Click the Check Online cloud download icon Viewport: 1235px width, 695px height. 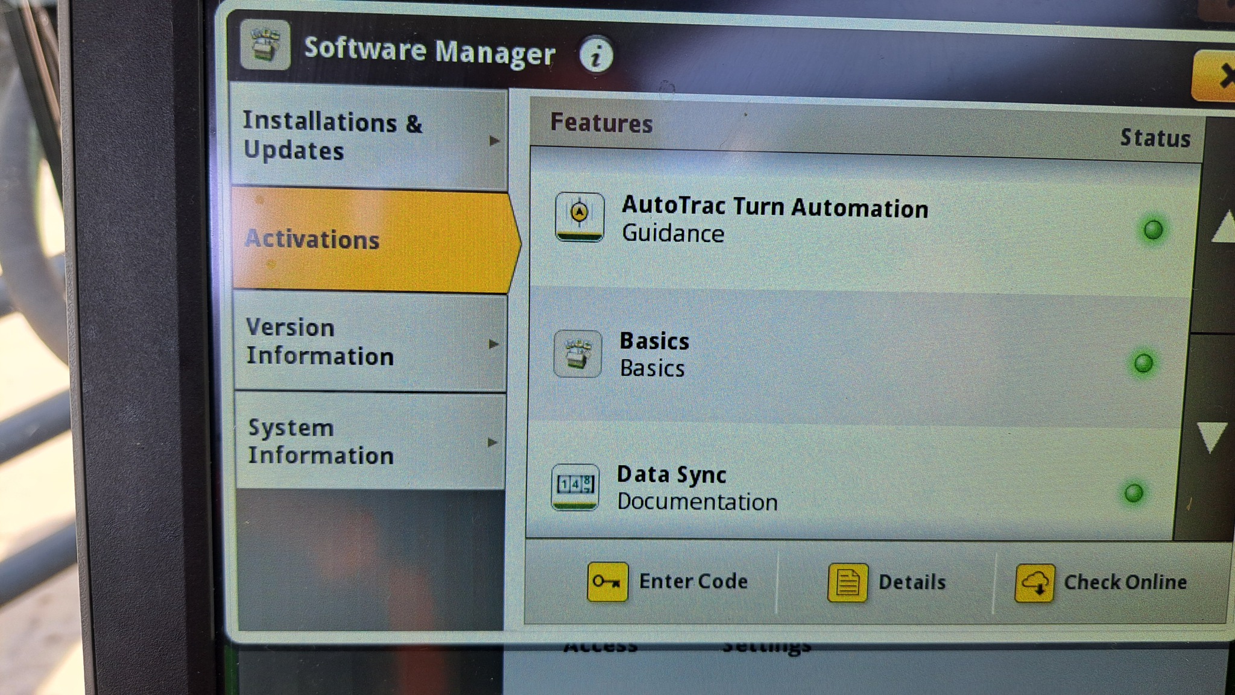(1035, 583)
